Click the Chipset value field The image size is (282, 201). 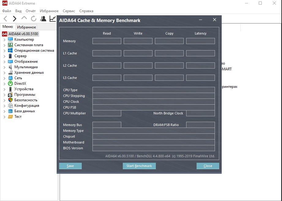pos(154,136)
